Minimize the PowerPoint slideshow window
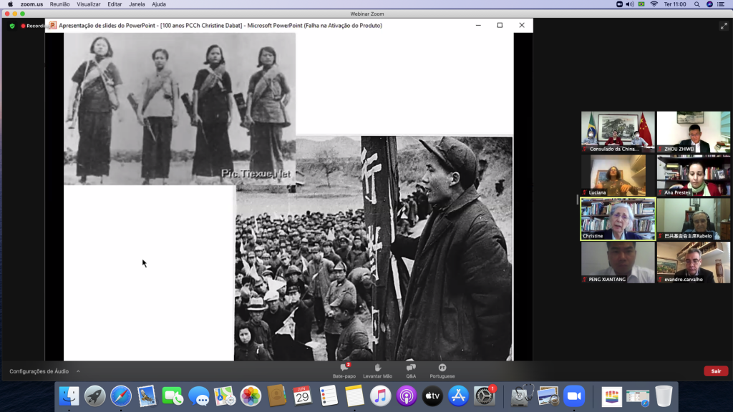 (x=478, y=25)
